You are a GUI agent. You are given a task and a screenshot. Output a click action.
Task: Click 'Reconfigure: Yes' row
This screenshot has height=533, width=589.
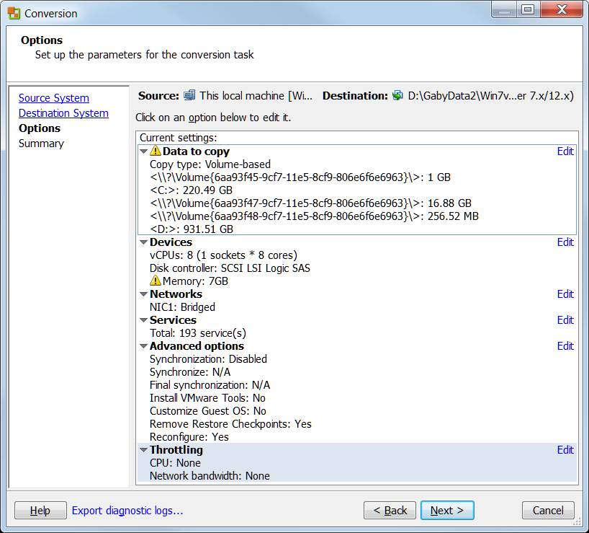(189, 436)
